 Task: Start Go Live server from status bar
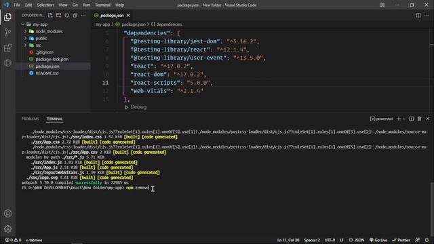point(378,240)
